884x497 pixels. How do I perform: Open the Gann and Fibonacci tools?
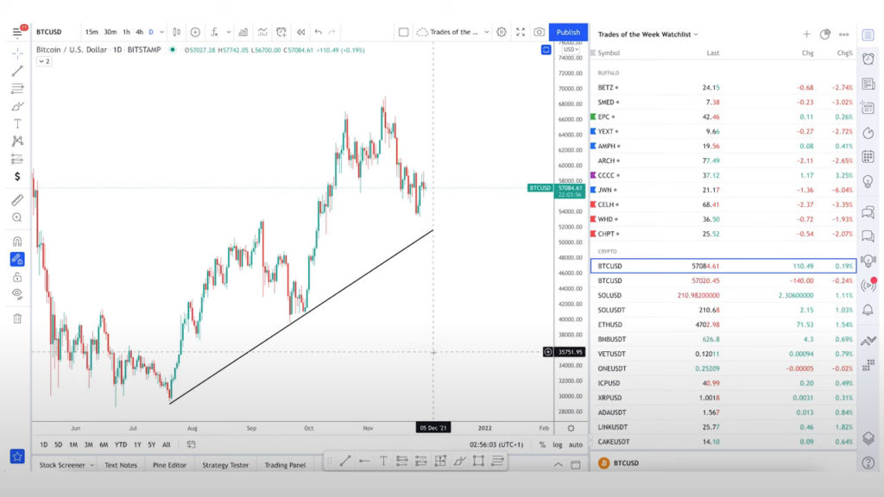click(x=17, y=89)
